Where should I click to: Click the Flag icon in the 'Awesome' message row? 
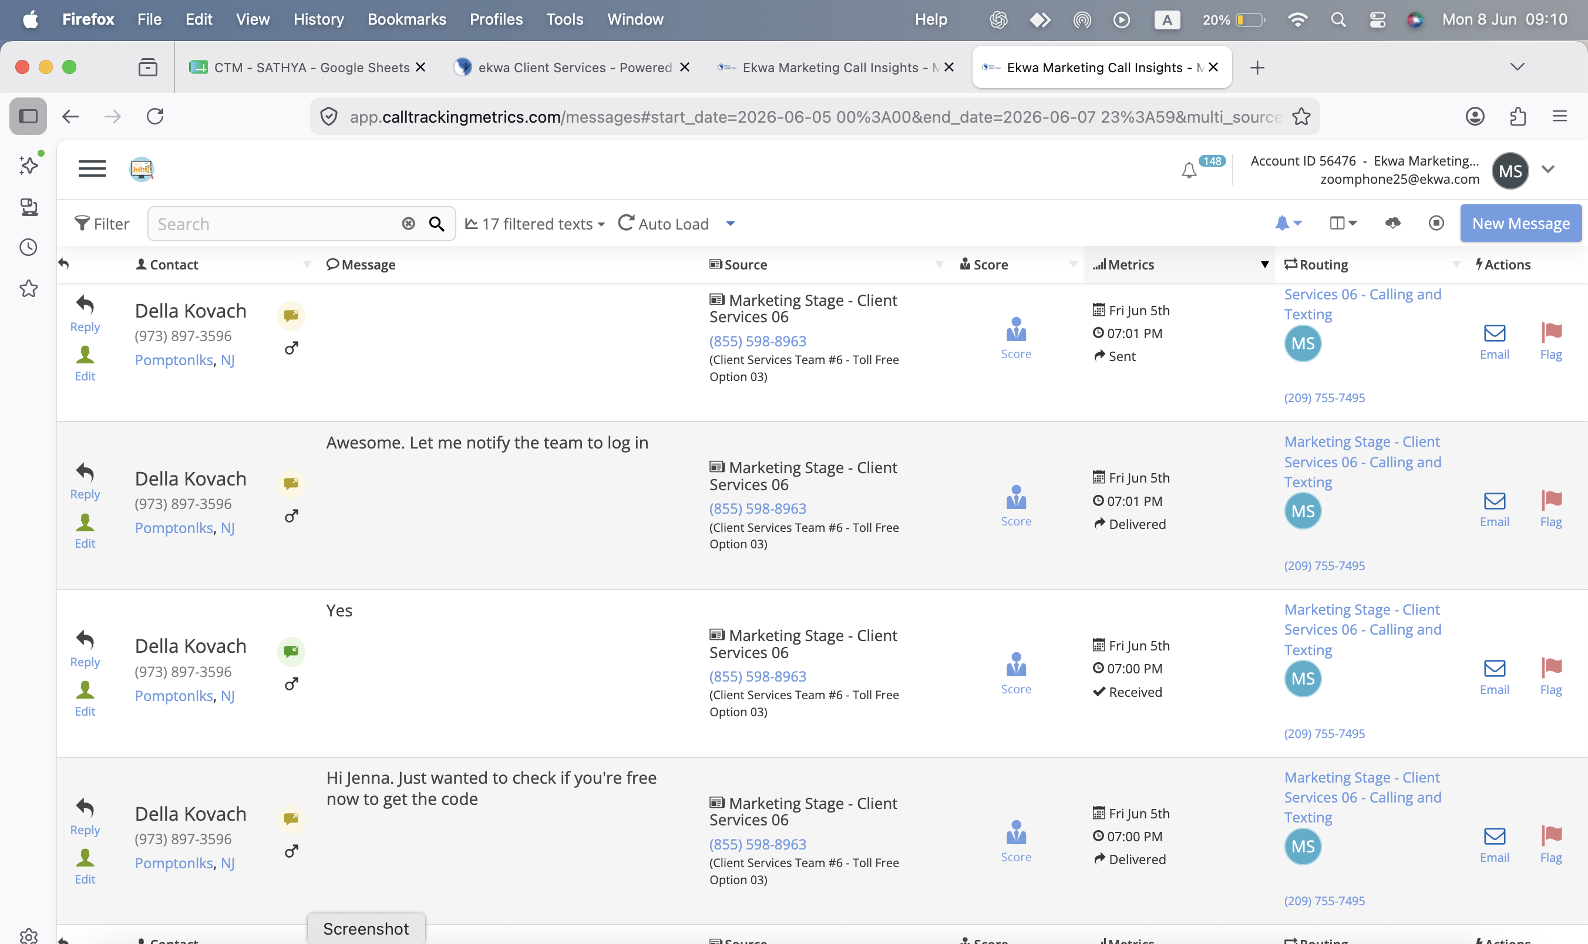tap(1552, 500)
